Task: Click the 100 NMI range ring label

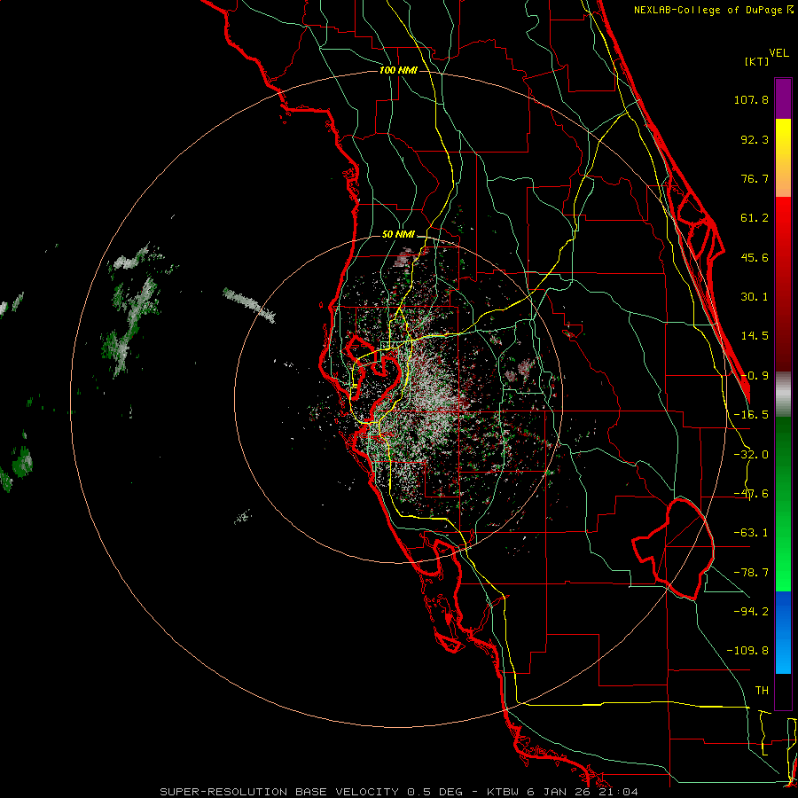Action: click(x=398, y=70)
